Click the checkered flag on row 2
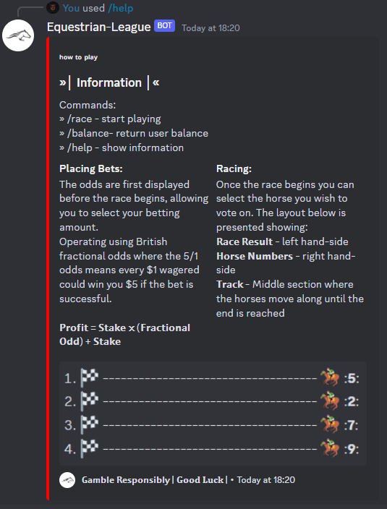 pos(89,401)
